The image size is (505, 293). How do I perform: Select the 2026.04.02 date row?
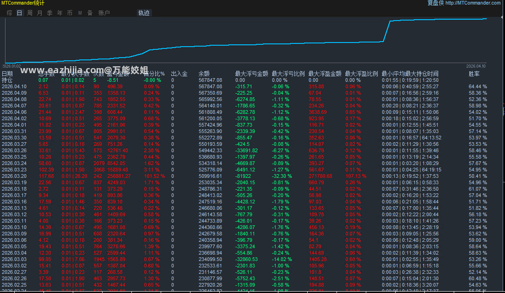245,118
